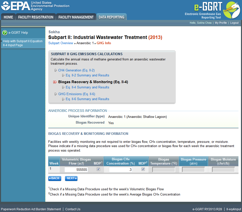Image resolution: width=242 pixels, height=212 pixels.
Task: Open Eq. II-2 Summary and Results link
Action: [x=87, y=75]
